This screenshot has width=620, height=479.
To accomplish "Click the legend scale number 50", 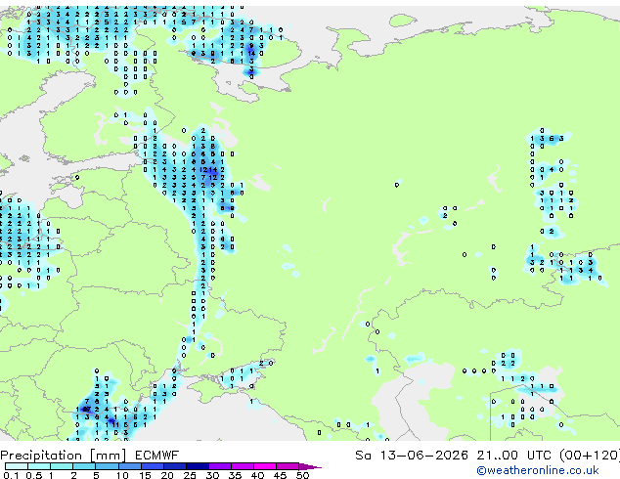I will pyautogui.click(x=302, y=475).
